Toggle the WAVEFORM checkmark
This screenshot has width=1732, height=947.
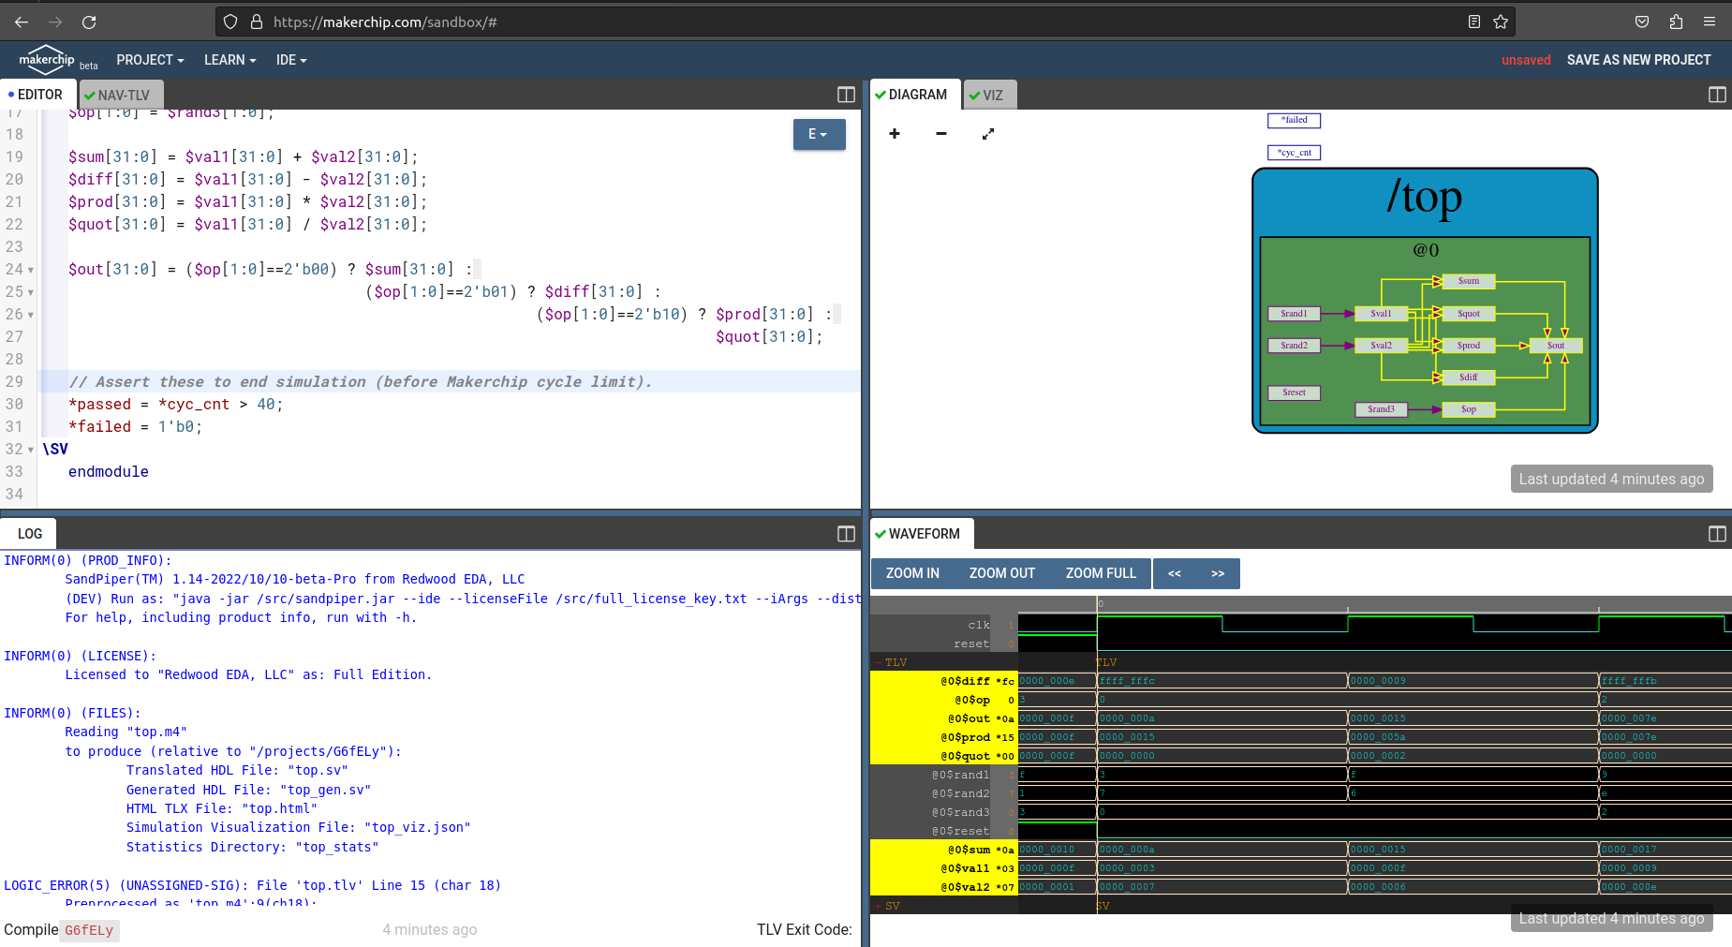[x=881, y=533]
